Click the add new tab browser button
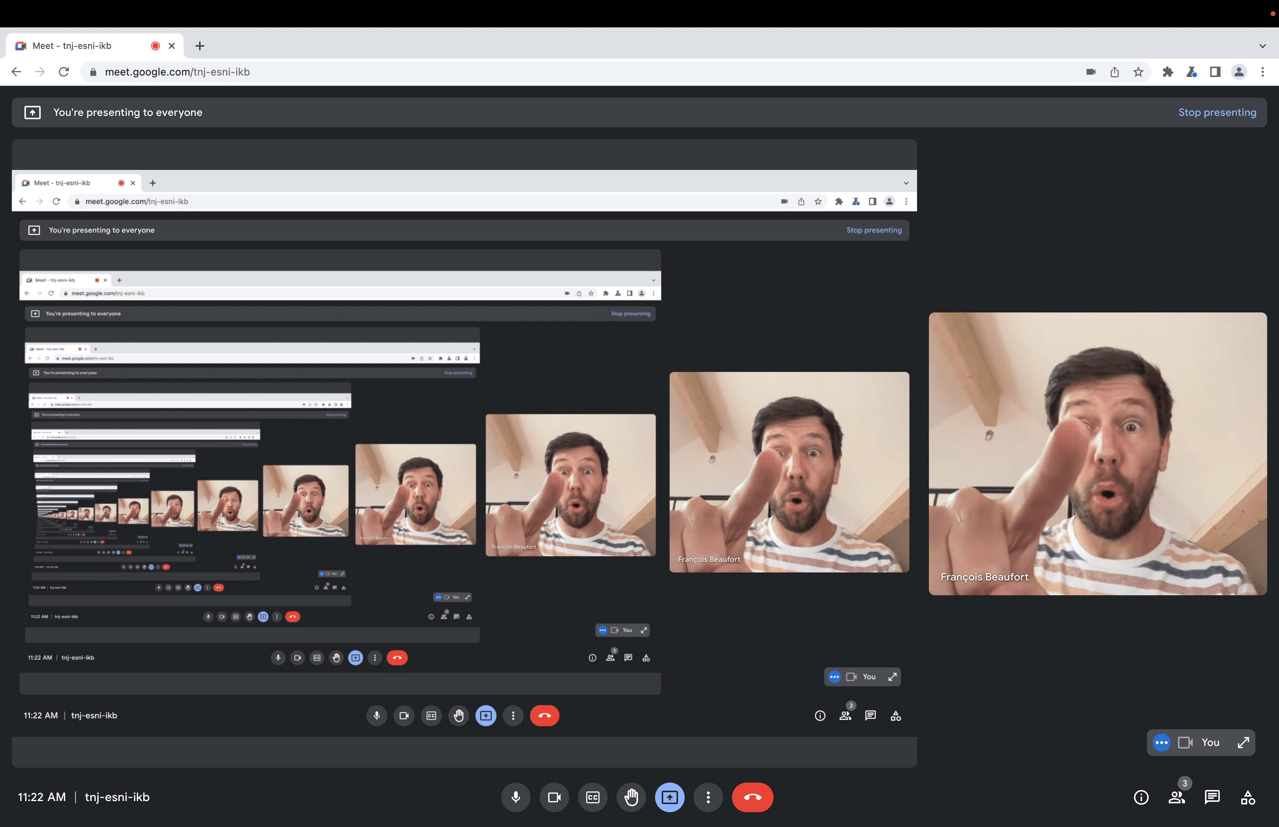Image resolution: width=1279 pixels, height=827 pixels. pos(199,45)
